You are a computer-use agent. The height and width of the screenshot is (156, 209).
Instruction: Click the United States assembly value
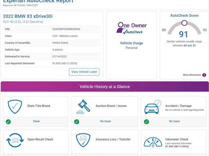60,43
